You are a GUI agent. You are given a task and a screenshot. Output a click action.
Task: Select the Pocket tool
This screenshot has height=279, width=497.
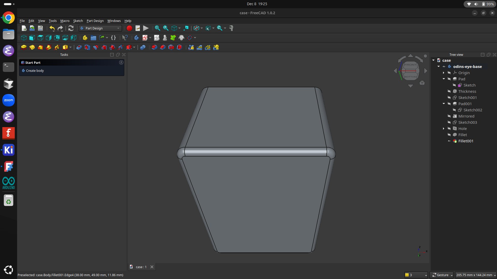[79, 47]
